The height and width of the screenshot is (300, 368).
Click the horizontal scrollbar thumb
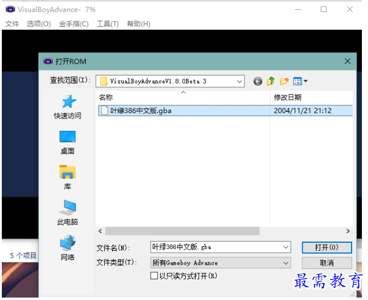pos(182,231)
